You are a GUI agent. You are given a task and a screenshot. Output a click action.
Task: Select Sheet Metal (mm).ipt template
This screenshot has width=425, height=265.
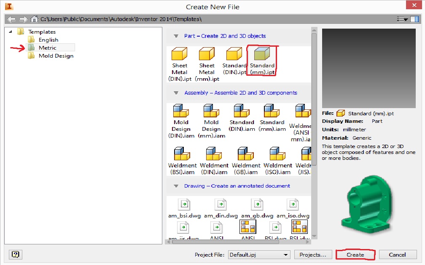coord(207,64)
